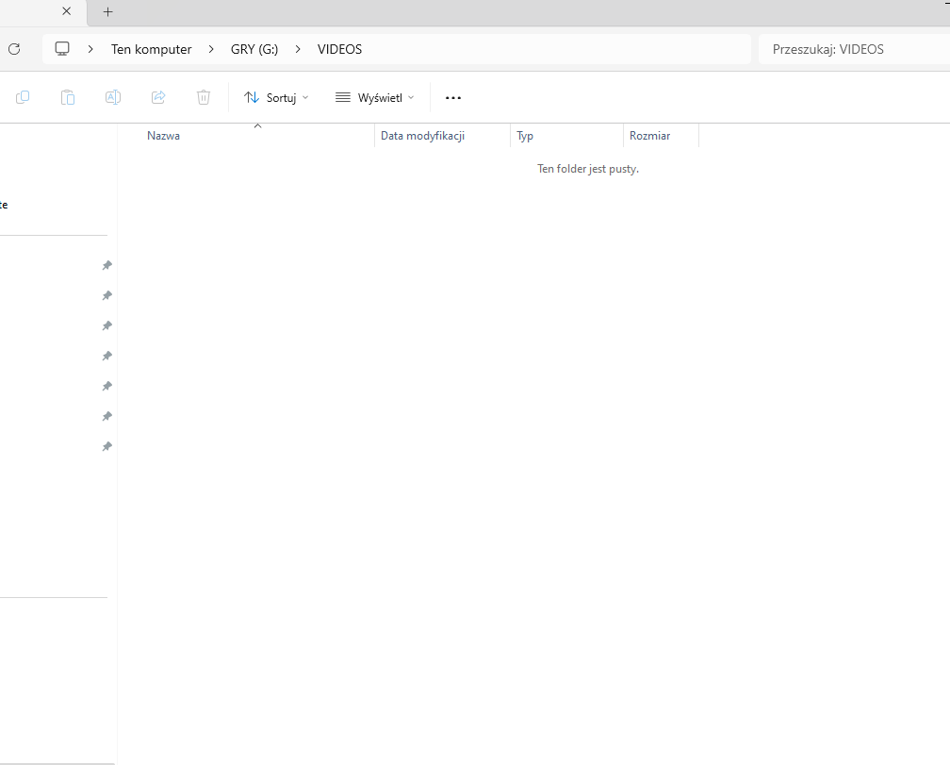The width and height of the screenshot is (950, 765).
Task: Go to Ten komputer in the breadcrumb
Action: tap(151, 49)
